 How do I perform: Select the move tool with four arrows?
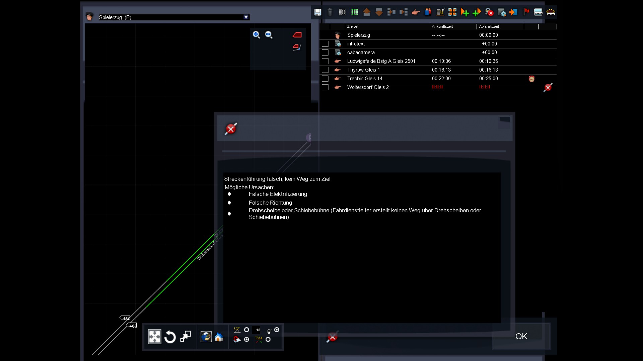click(x=155, y=337)
